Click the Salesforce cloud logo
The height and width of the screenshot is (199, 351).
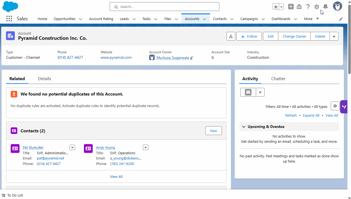10,7
